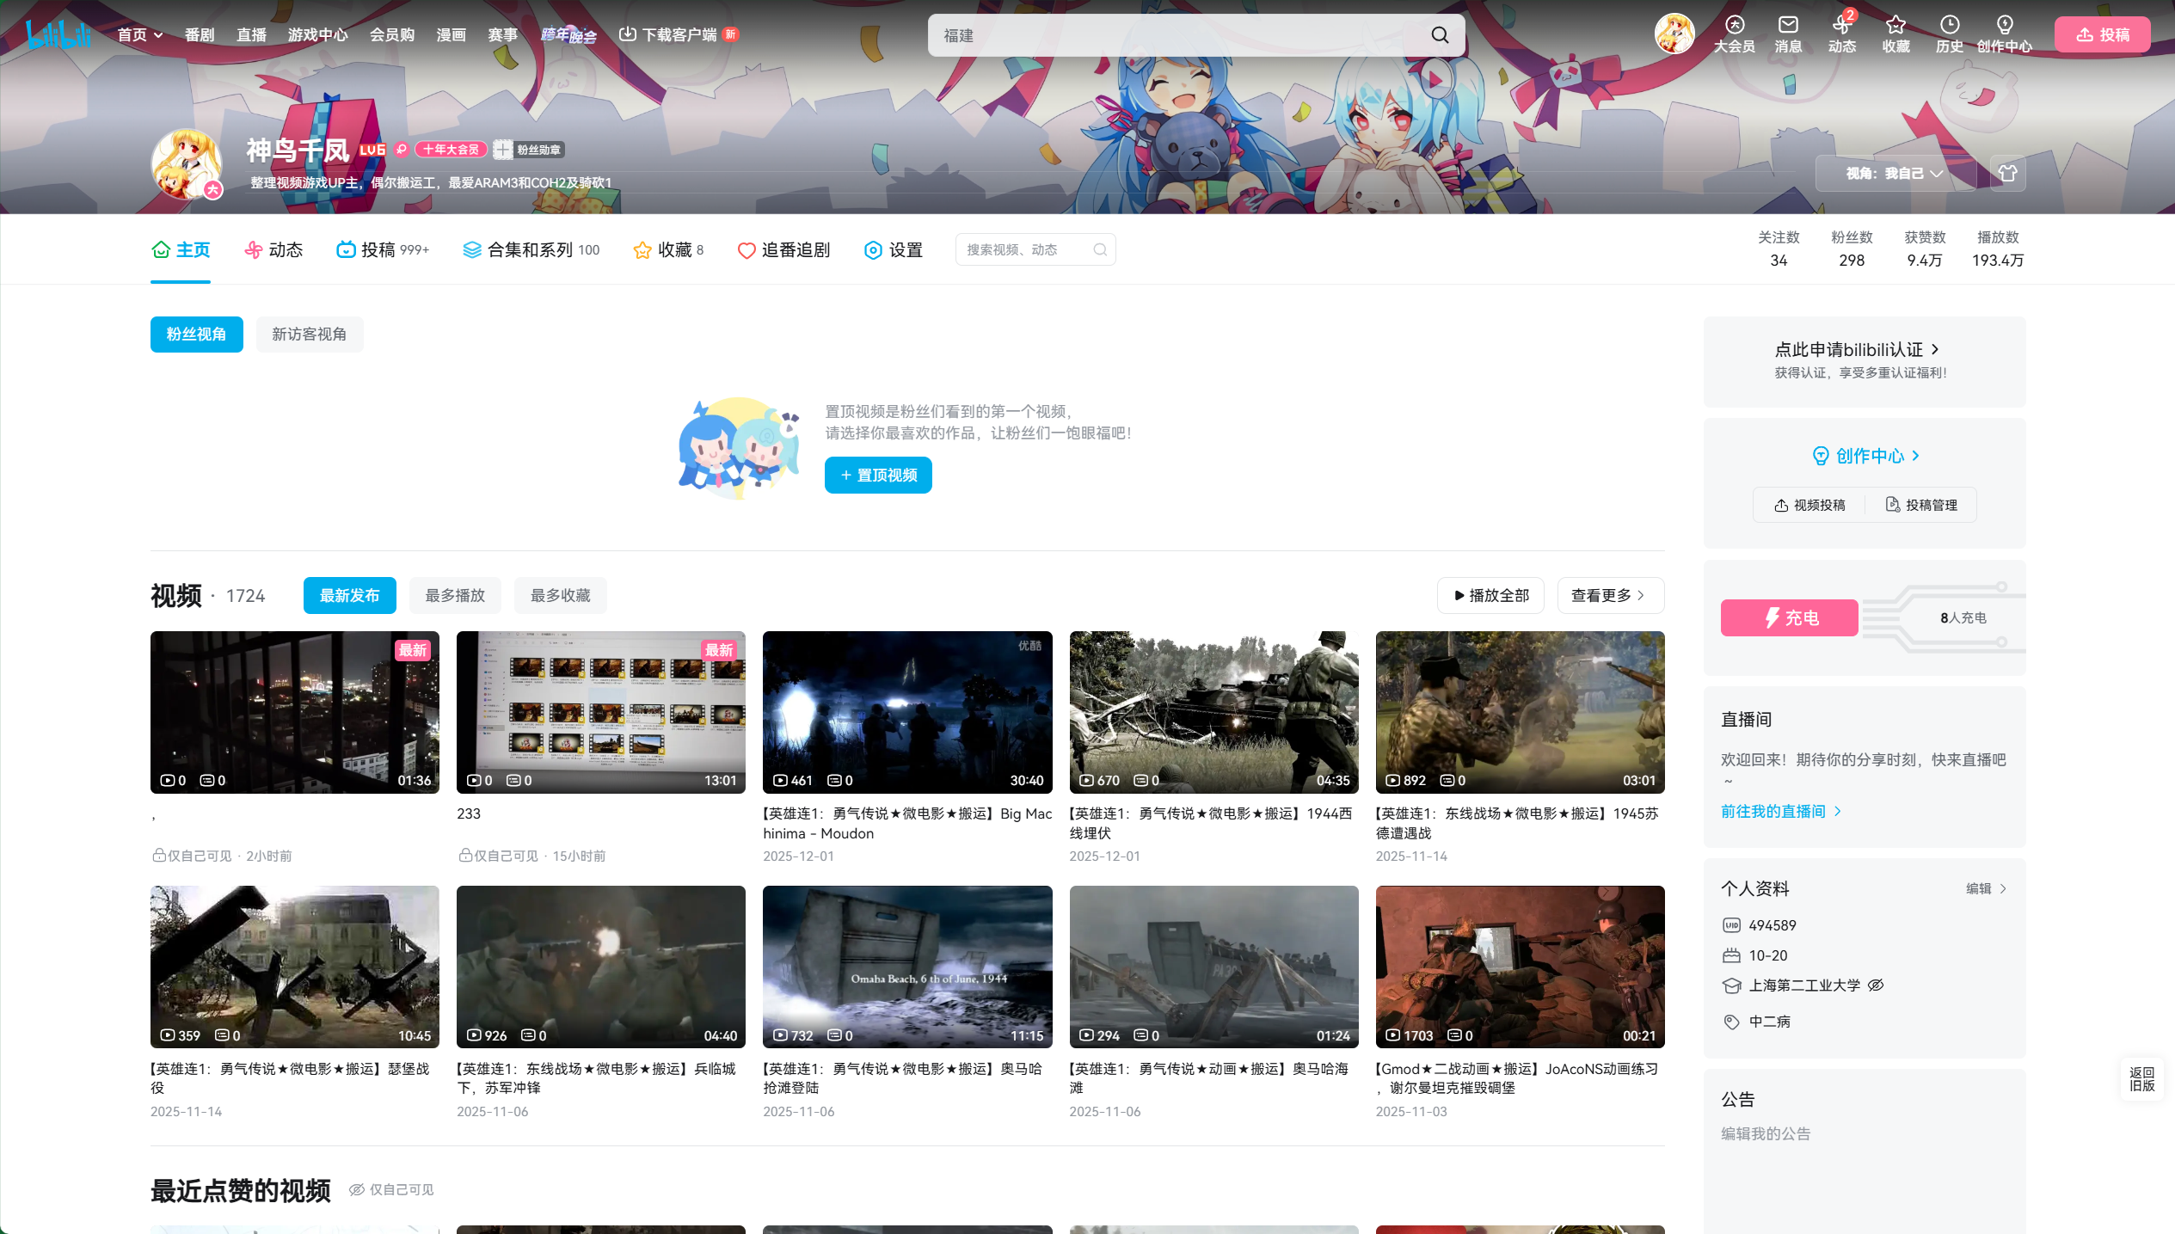This screenshot has height=1234, width=2175.
Task: Open 前往我的直播间 live room link
Action: click(1775, 811)
